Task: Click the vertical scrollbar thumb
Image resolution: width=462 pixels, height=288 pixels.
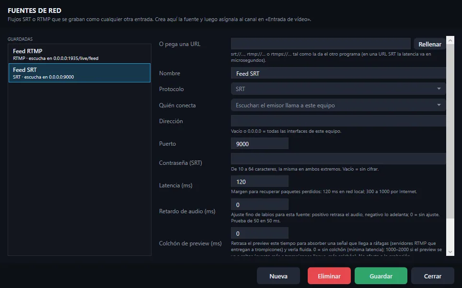Action: pyautogui.click(x=450, y=131)
